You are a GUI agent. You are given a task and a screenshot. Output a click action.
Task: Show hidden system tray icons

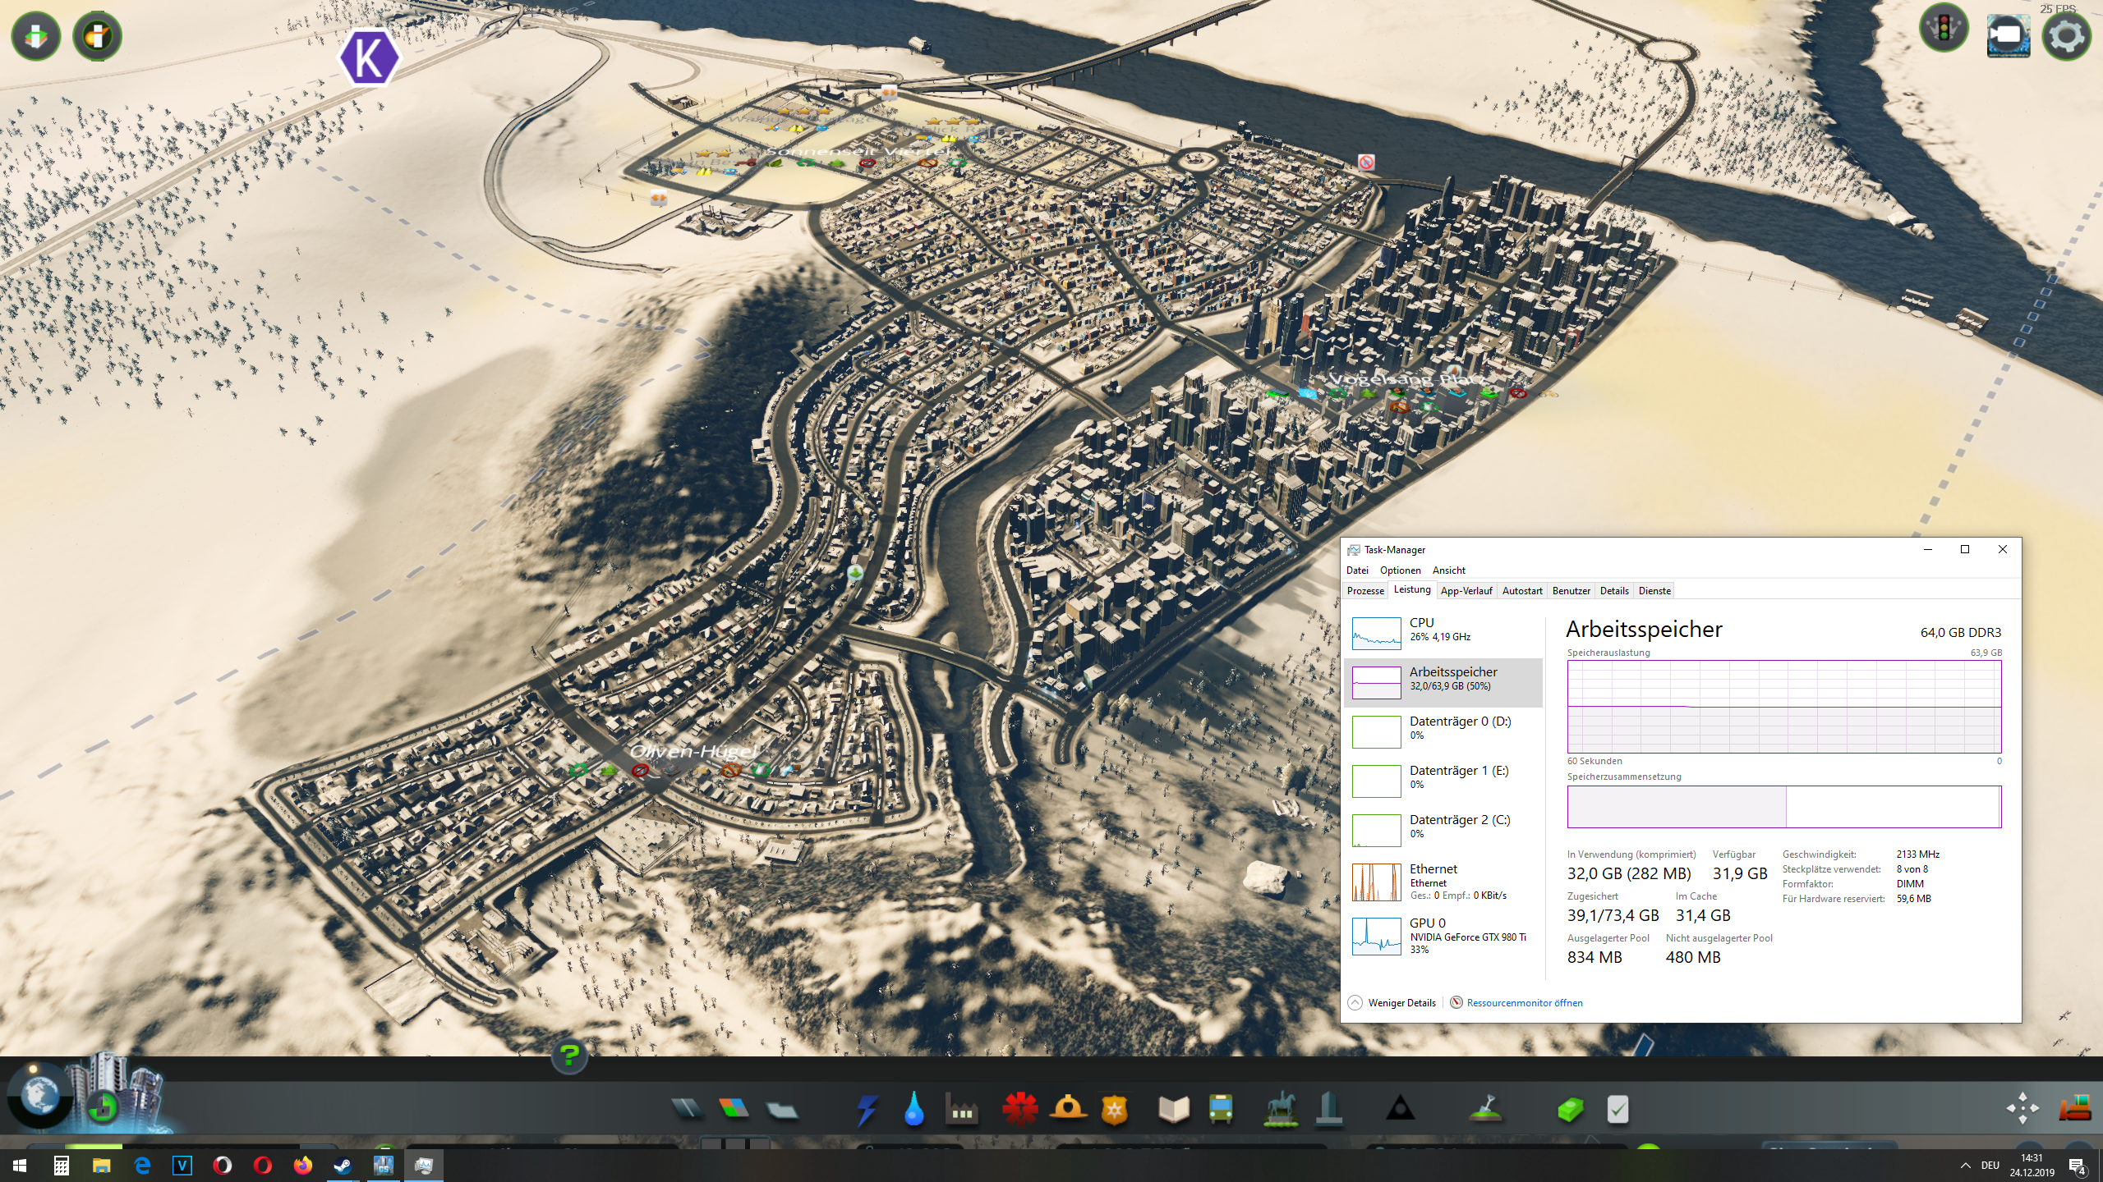tap(1965, 1166)
